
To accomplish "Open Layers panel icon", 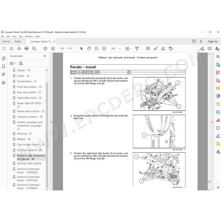I will 3,83.
